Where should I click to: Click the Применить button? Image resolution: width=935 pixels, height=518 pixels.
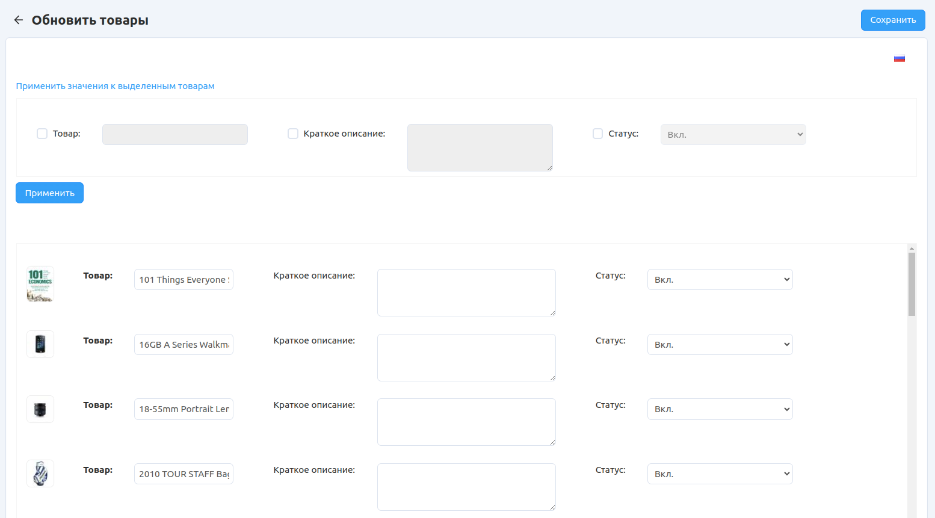point(49,193)
